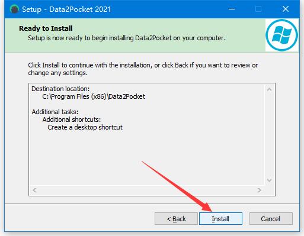The height and width of the screenshot is (236, 304).
Task: Minimize the Setup window
Action: (x=232, y=9)
